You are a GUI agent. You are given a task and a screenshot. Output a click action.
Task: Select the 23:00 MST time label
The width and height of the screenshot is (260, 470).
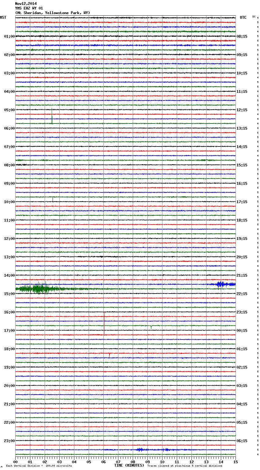pyautogui.click(x=9, y=441)
